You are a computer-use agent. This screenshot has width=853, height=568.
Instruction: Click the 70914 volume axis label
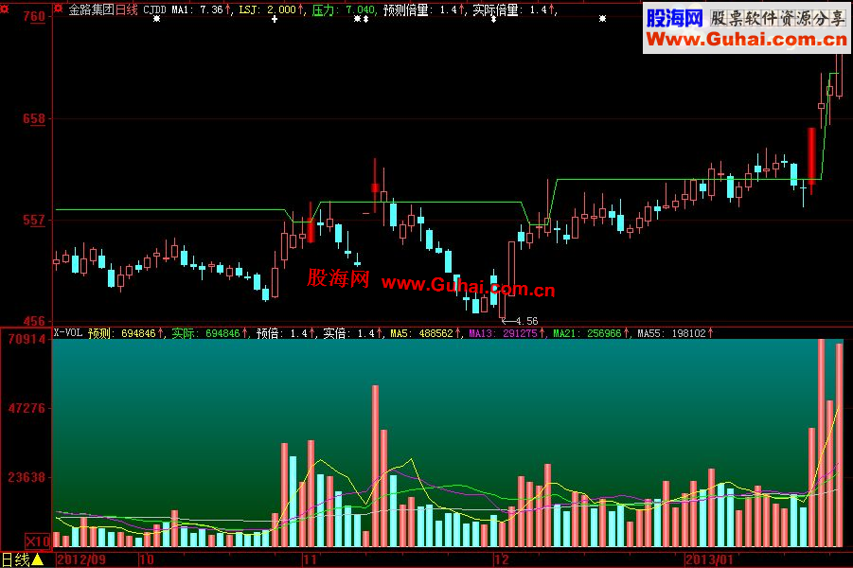(27, 340)
